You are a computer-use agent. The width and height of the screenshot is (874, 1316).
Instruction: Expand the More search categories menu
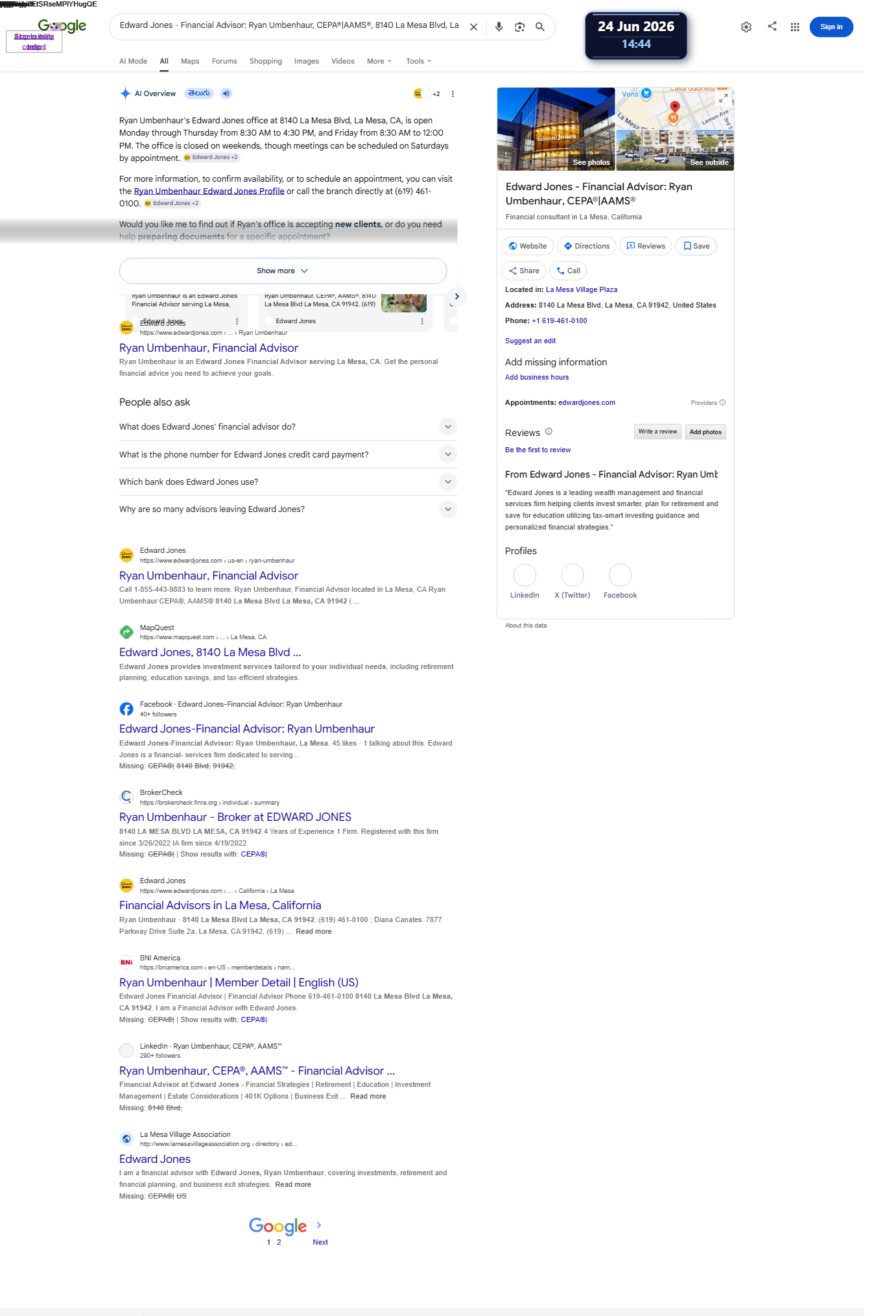pos(379,62)
